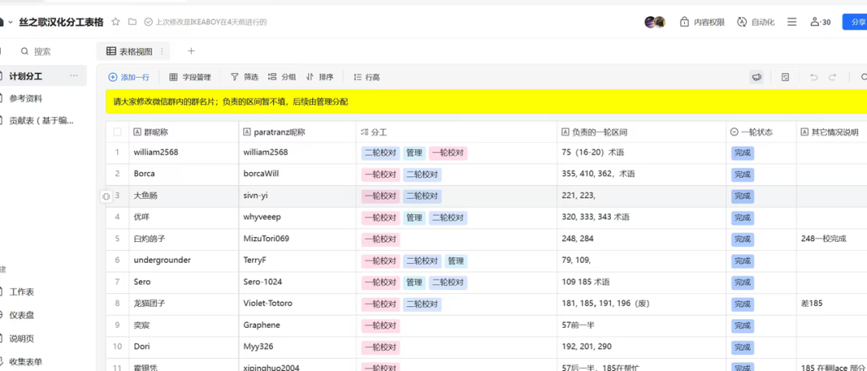This screenshot has height=371, width=867.
Task: Click the undo arrow icon
Action: (813, 77)
